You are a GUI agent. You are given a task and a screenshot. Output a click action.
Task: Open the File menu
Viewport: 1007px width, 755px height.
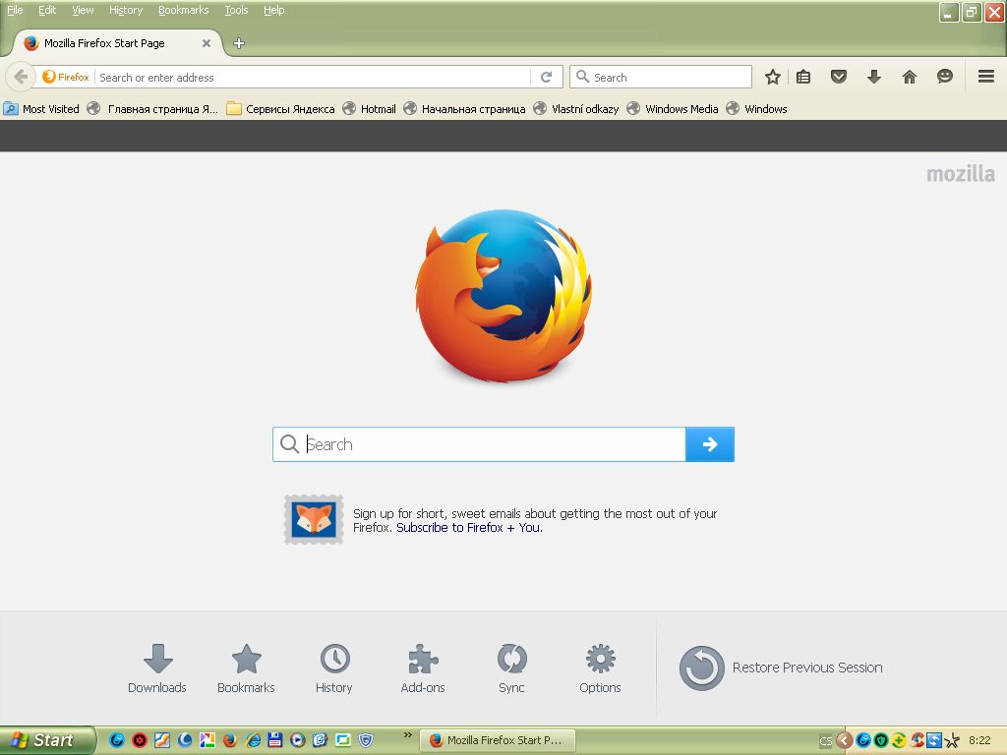(x=15, y=10)
